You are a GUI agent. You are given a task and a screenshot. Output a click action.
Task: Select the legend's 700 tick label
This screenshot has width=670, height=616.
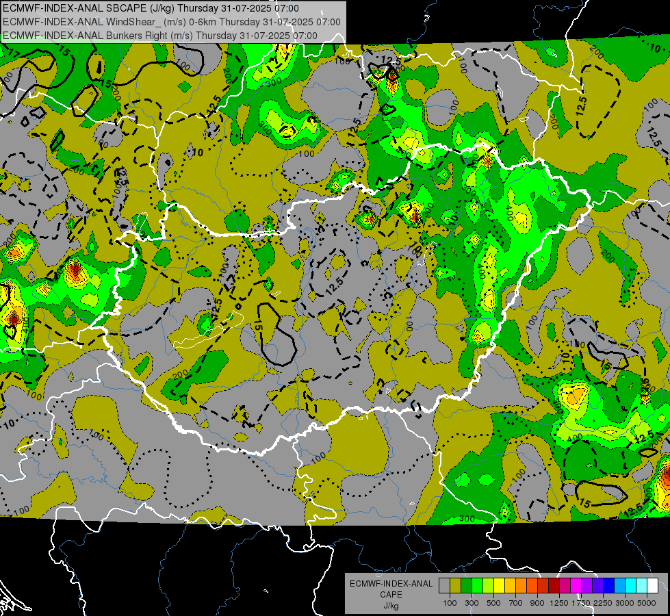point(516,603)
